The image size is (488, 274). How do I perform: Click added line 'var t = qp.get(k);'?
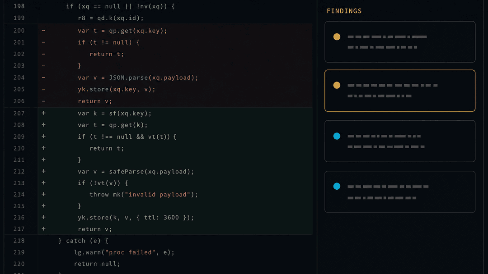[x=113, y=125]
